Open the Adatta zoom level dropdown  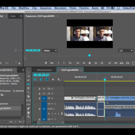point(50,50)
